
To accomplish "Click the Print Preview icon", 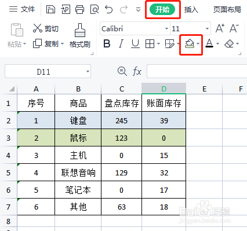I will click(95, 9).
